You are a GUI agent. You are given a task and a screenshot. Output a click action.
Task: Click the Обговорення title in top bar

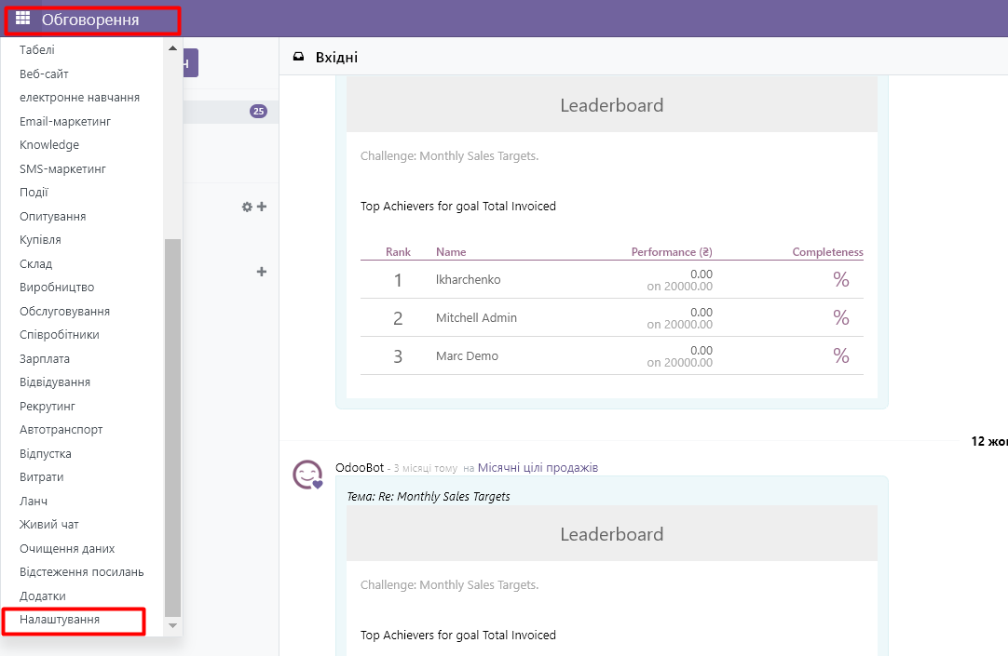tap(90, 20)
